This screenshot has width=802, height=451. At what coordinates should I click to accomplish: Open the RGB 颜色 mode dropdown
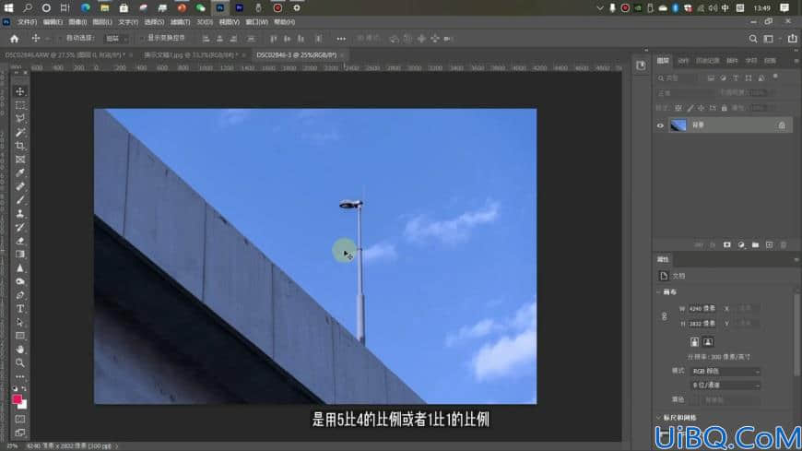coord(725,371)
